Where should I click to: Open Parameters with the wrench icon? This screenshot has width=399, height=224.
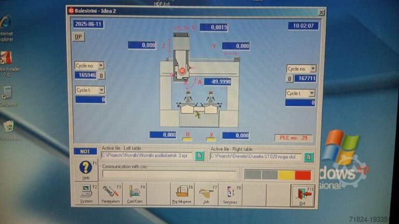click(111, 195)
